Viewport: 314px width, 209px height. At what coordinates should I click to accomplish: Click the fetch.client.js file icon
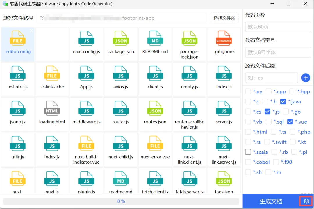(x=155, y=178)
